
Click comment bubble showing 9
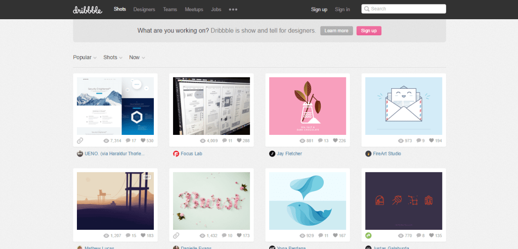(419, 140)
